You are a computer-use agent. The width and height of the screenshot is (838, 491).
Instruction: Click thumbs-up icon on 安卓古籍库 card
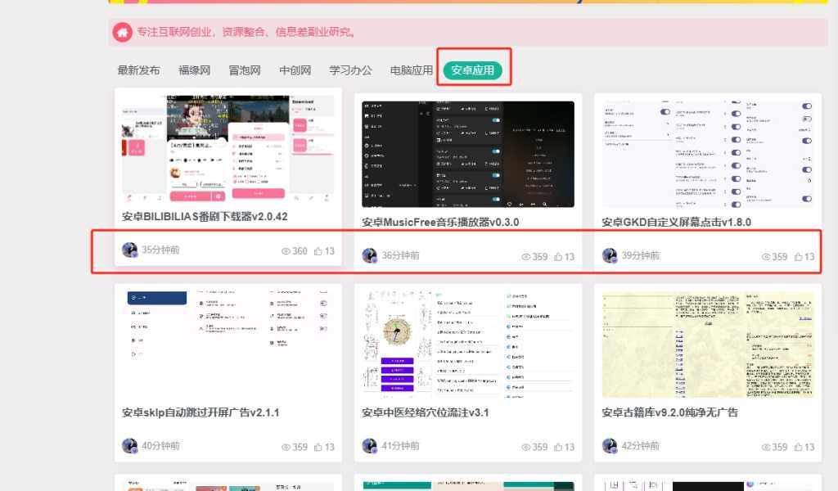tap(798, 448)
